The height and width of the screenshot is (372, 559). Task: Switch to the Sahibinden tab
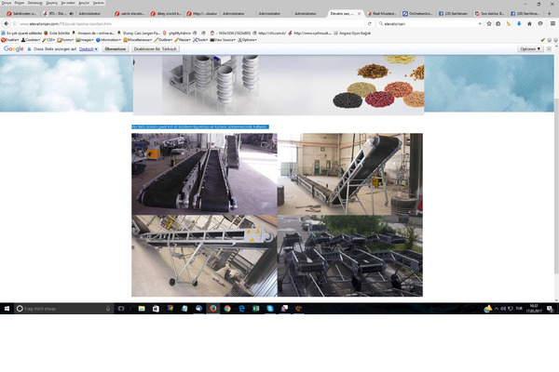click(21, 14)
